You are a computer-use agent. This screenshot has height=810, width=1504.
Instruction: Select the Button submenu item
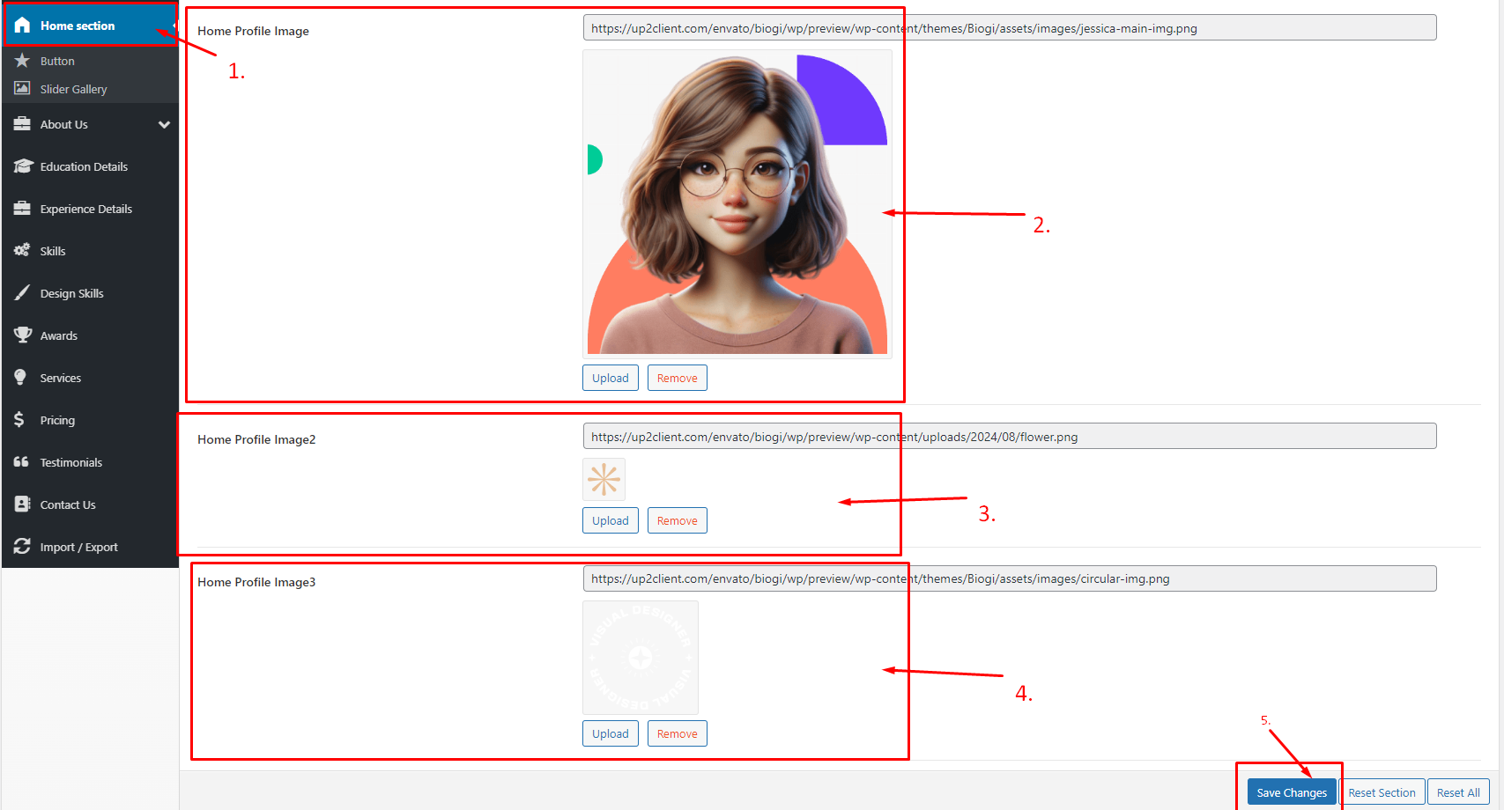click(x=57, y=61)
